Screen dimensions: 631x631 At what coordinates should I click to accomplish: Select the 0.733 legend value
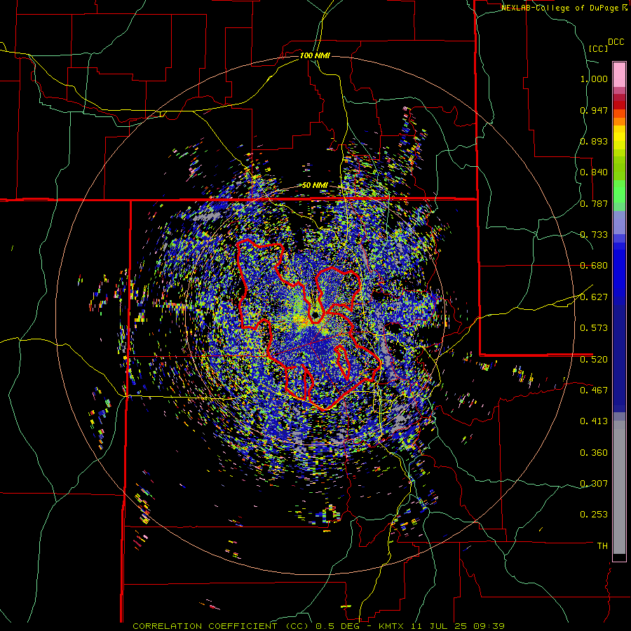(594, 235)
